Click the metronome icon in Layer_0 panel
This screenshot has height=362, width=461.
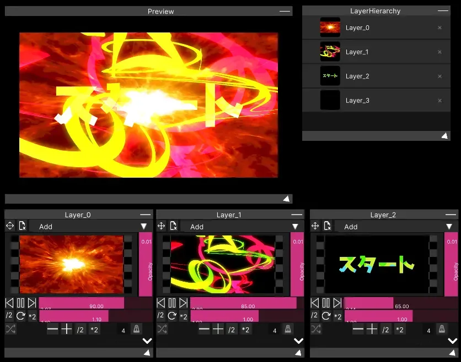coord(136,329)
